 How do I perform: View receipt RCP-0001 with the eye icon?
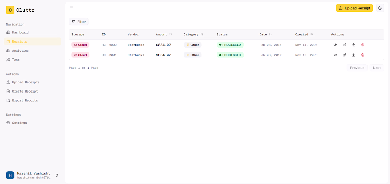coord(335,55)
